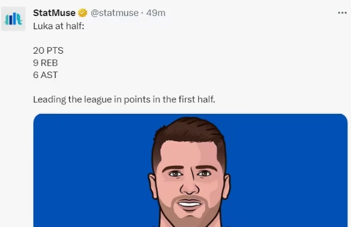Viewport: 351px width, 227px height.
Task: Click the '9 REB' stat line
Action: (45, 63)
